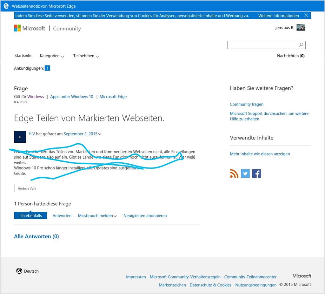The height and width of the screenshot is (294, 325).
Task: Open Impressum footer link
Action: click(136, 277)
